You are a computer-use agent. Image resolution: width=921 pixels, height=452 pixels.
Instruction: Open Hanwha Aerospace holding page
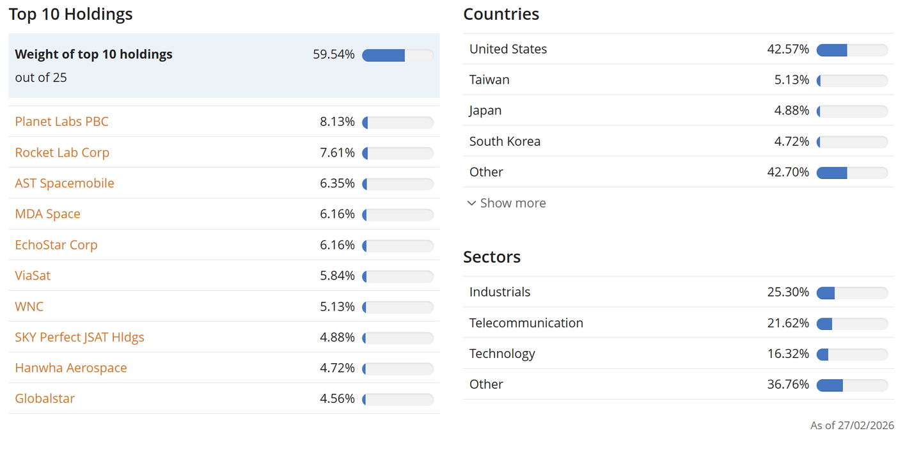[x=71, y=368]
